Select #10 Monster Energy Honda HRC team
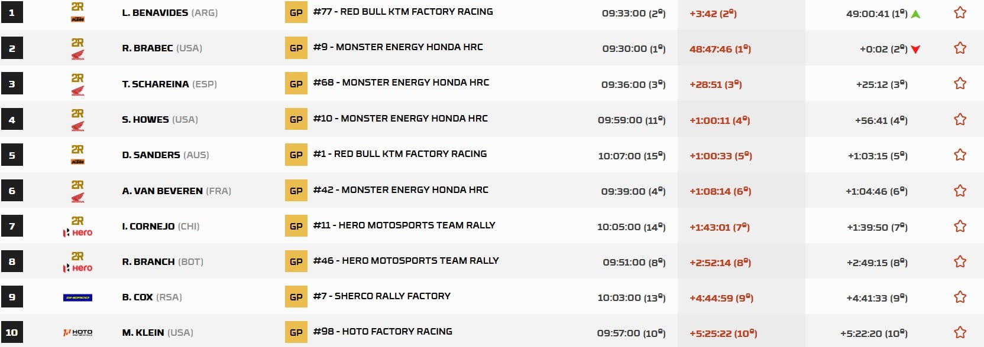This screenshot has width=984, height=347. click(x=400, y=119)
